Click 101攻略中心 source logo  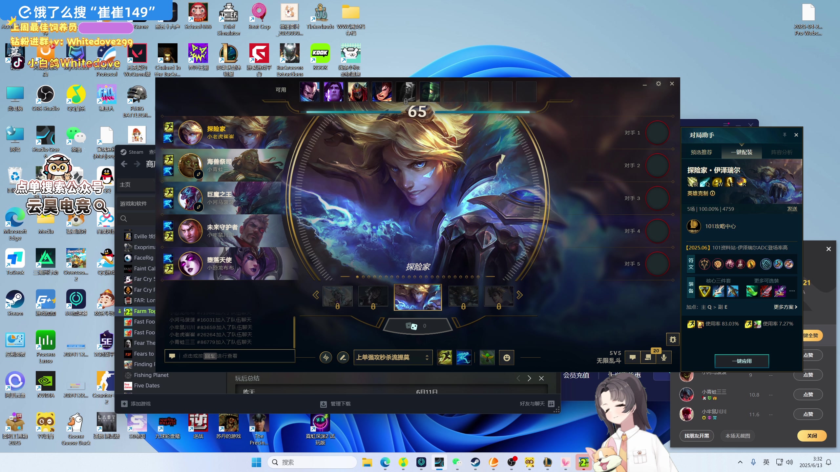694,226
